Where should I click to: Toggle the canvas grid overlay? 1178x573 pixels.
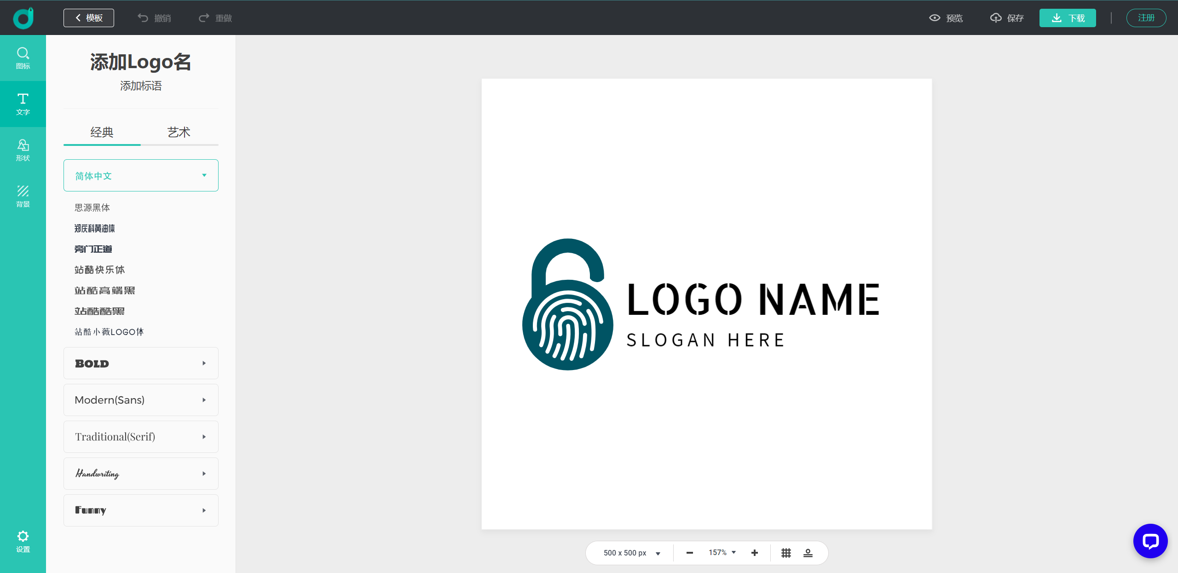(786, 553)
